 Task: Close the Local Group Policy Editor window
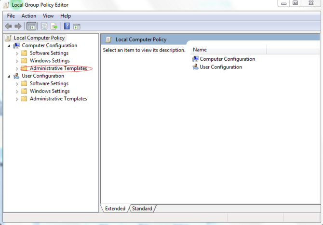tap(311, 3)
